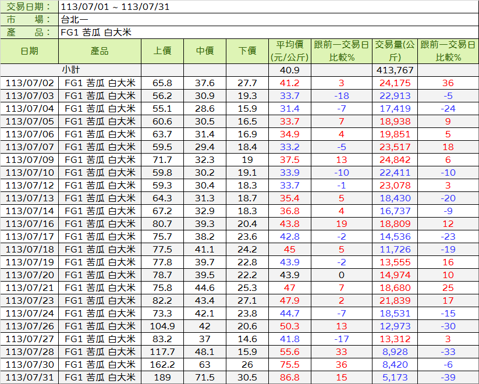Click the 113/07/02 date cell
The image size is (479, 384).
pyautogui.click(x=29, y=83)
